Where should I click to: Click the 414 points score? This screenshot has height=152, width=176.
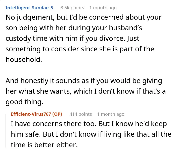click(x=81, y=114)
